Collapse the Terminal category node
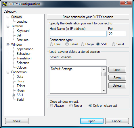The width and height of the screenshot is (134, 128). pos(8,26)
